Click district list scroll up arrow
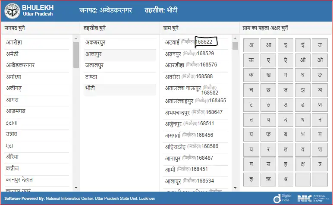 click(x=76, y=38)
